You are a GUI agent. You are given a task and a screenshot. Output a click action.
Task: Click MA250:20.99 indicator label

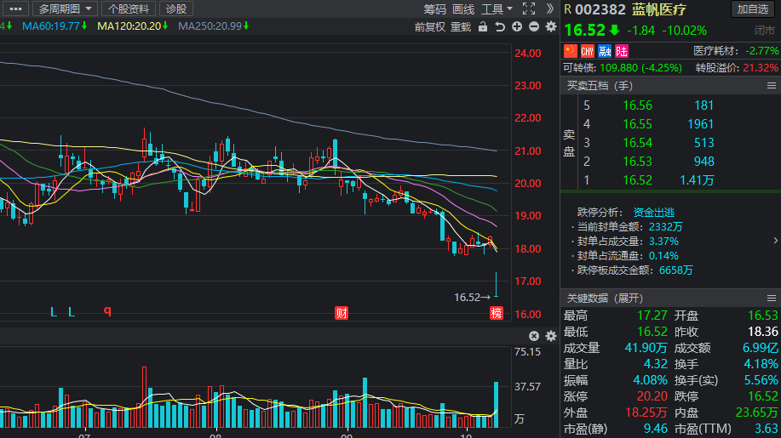[214, 26]
